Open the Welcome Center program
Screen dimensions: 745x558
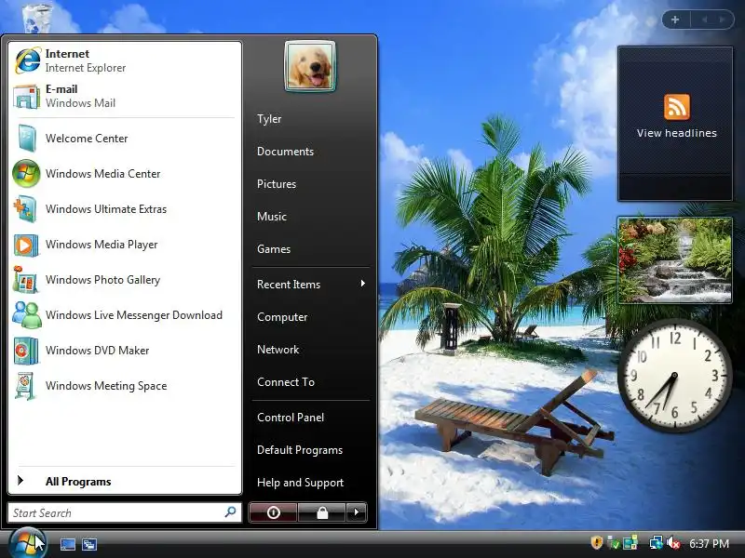tap(125, 138)
